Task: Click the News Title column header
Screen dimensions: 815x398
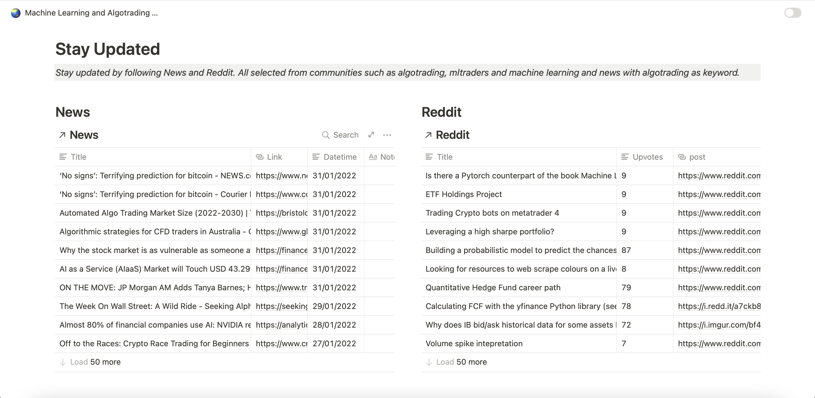Action: point(78,157)
